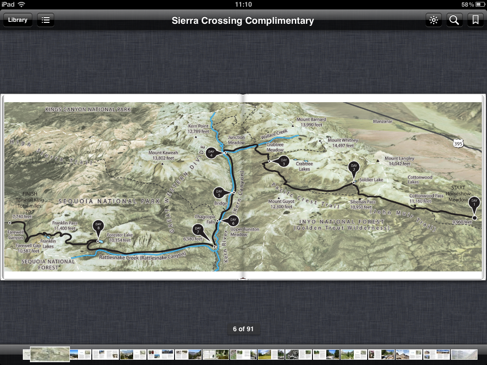Tap the 'Cottonwood Pass' map label
This screenshot has height=365, width=487.
pyautogui.click(x=426, y=196)
